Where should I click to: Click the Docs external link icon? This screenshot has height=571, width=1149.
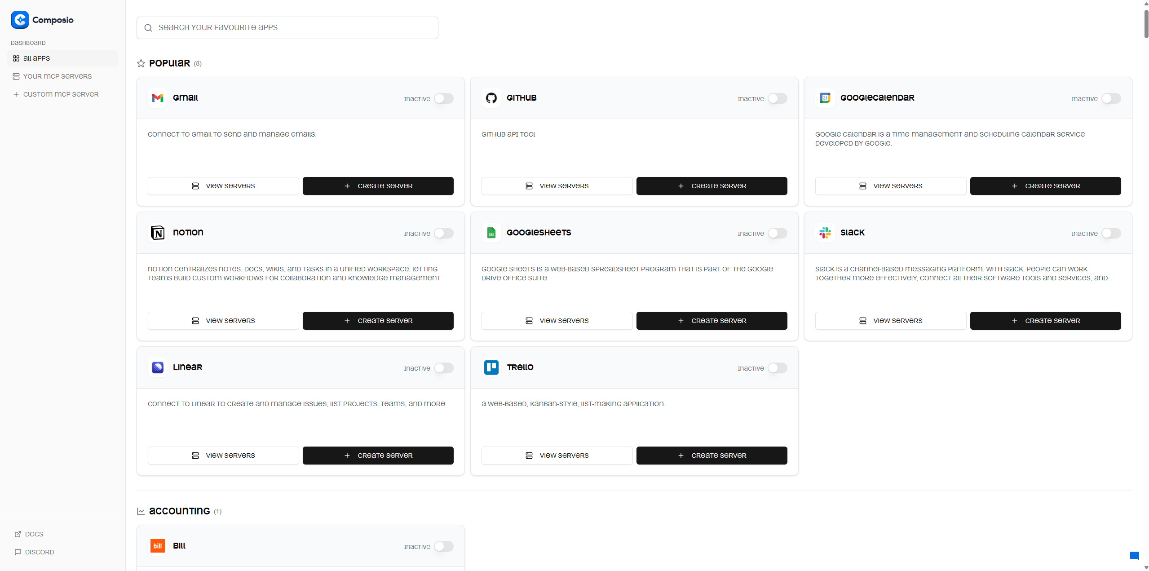[18, 534]
